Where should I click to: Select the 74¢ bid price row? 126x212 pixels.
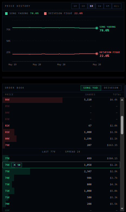61,178
